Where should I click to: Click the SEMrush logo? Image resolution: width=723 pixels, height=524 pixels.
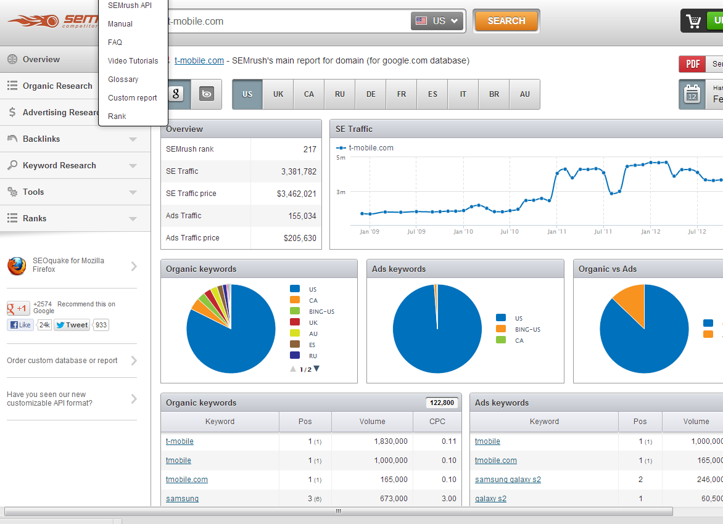click(52, 21)
